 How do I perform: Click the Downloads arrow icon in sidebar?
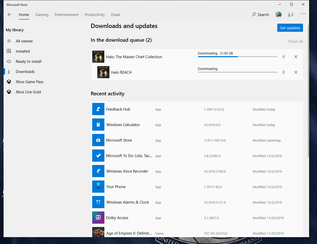[x=9, y=71]
